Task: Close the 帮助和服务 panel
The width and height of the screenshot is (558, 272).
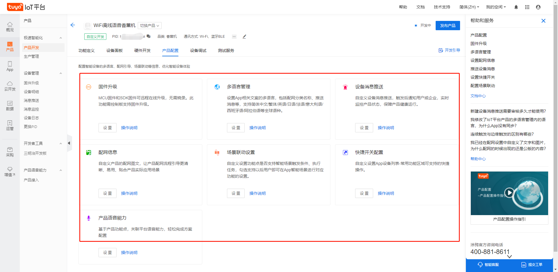Action: (x=543, y=21)
